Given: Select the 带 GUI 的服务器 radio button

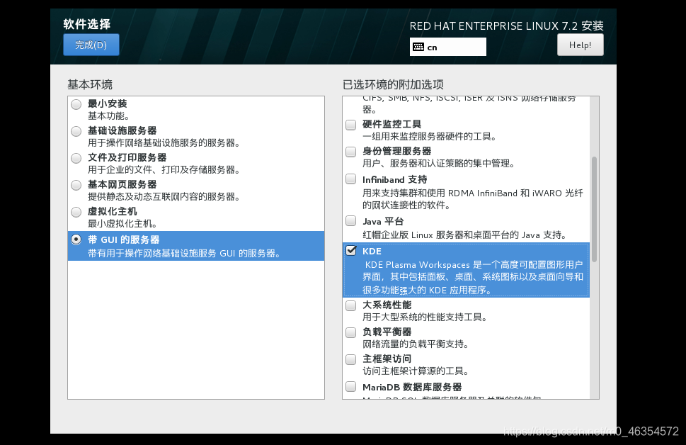Looking at the screenshot, I should click(x=76, y=240).
